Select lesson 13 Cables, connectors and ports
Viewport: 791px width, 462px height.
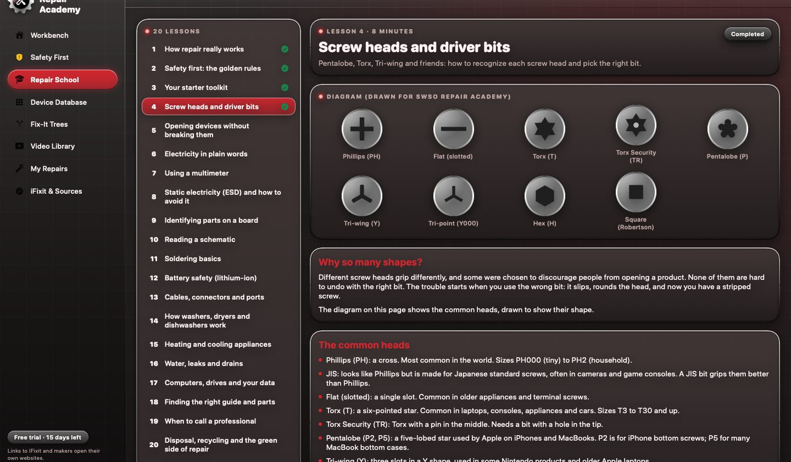pyautogui.click(x=219, y=297)
